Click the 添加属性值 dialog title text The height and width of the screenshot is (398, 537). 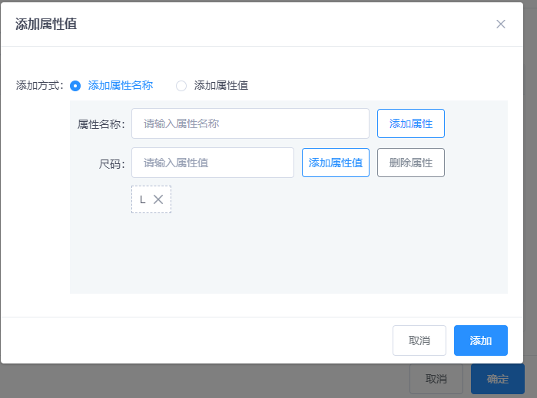tap(46, 24)
